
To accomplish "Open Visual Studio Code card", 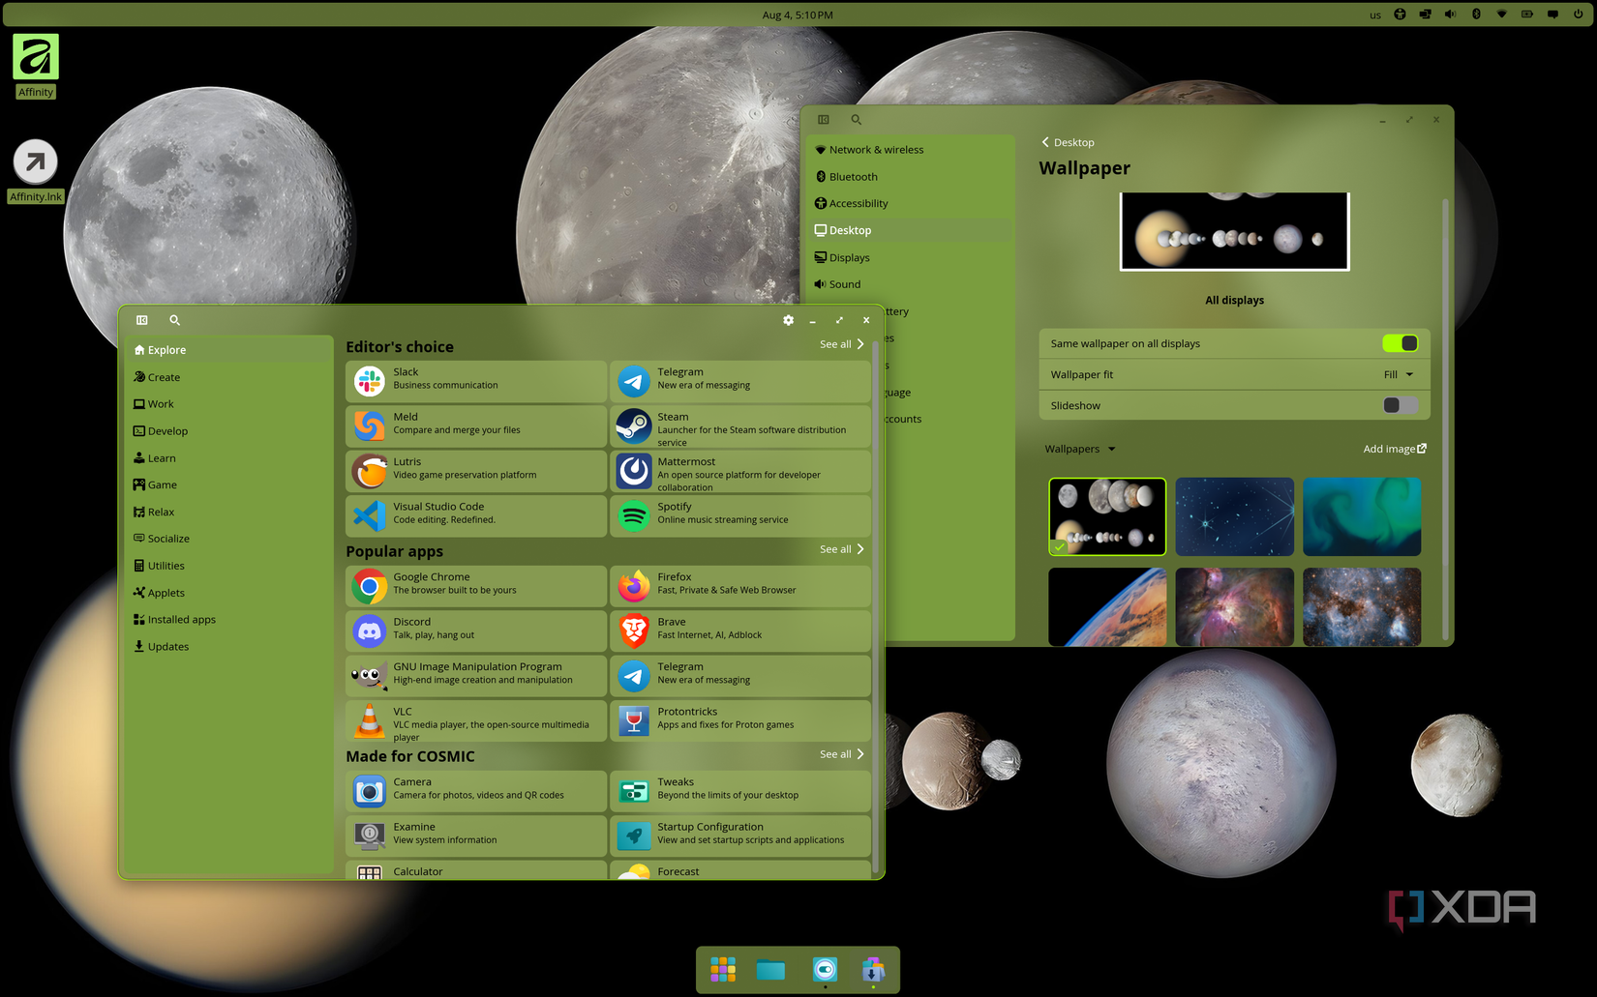I will coord(475,515).
